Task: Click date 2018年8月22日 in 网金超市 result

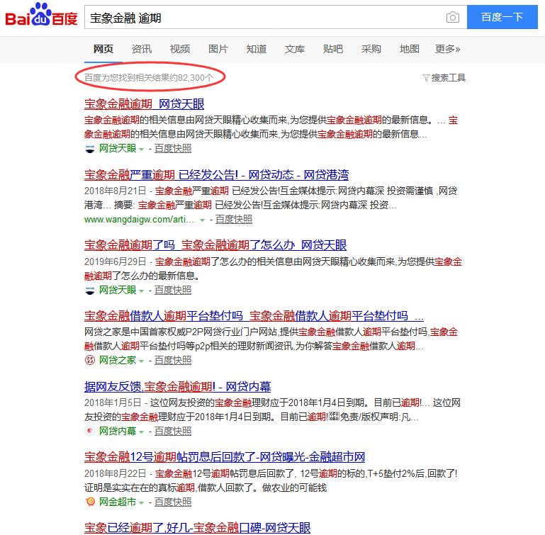Action: coord(115,473)
